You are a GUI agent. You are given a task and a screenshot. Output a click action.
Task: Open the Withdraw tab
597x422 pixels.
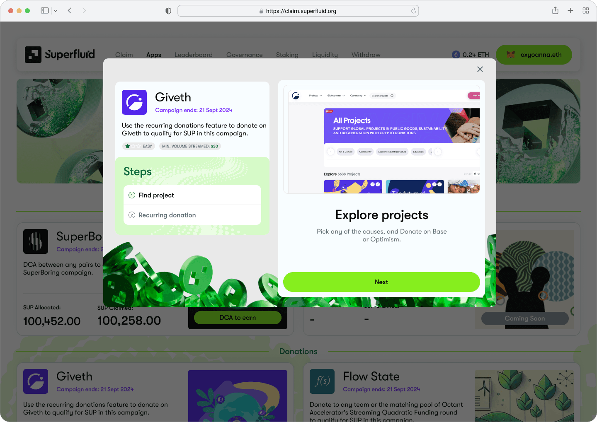tap(366, 55)
